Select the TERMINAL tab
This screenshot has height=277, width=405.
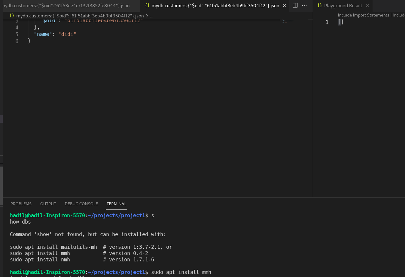(116, 204)
